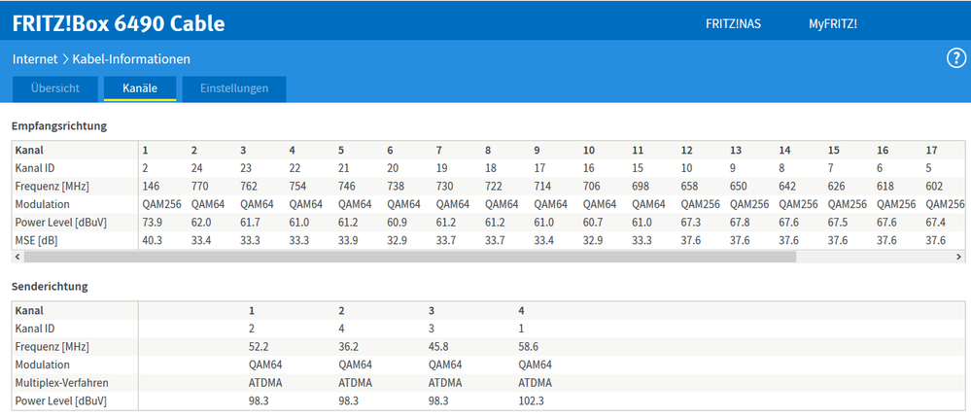The height and width of the screenshot is (417, 971).
Task: Click power level 67.5
Action: coord(838,223)
